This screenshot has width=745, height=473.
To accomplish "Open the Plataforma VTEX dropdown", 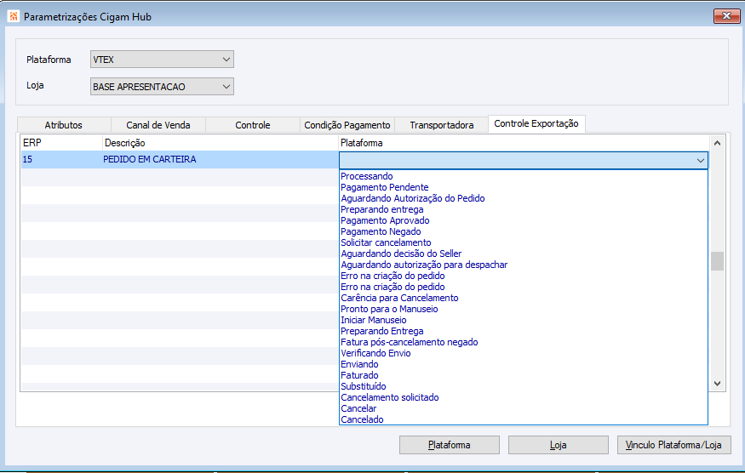I will tap(162, 60).
